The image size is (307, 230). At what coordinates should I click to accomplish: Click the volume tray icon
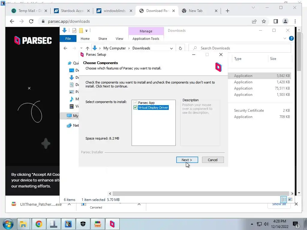[x=266, y=224]
